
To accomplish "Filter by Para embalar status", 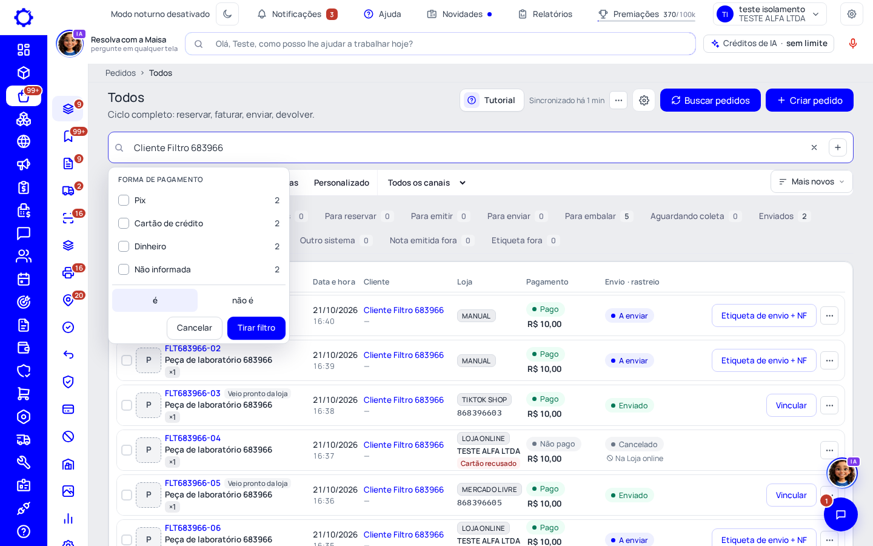I will pos(598,216).
